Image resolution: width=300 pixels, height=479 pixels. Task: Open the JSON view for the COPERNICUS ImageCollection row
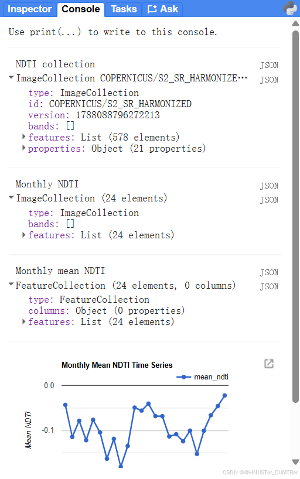pyautogui.click(x=269, y=80)
